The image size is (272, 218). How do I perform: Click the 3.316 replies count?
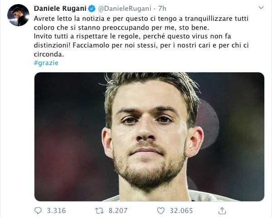click(56, 211)
